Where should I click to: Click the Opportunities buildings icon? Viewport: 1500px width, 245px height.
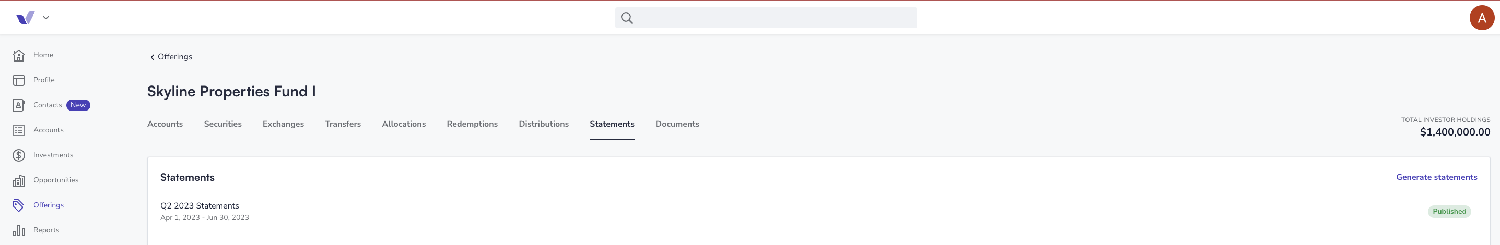click(x=19, y=180)
